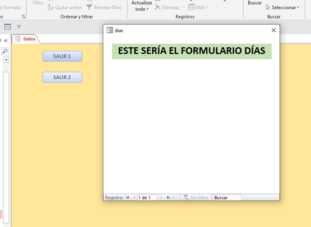Open the Customize Quick Access Toolbar arrow
The image size is (311, 227).
tap(19, 26)
